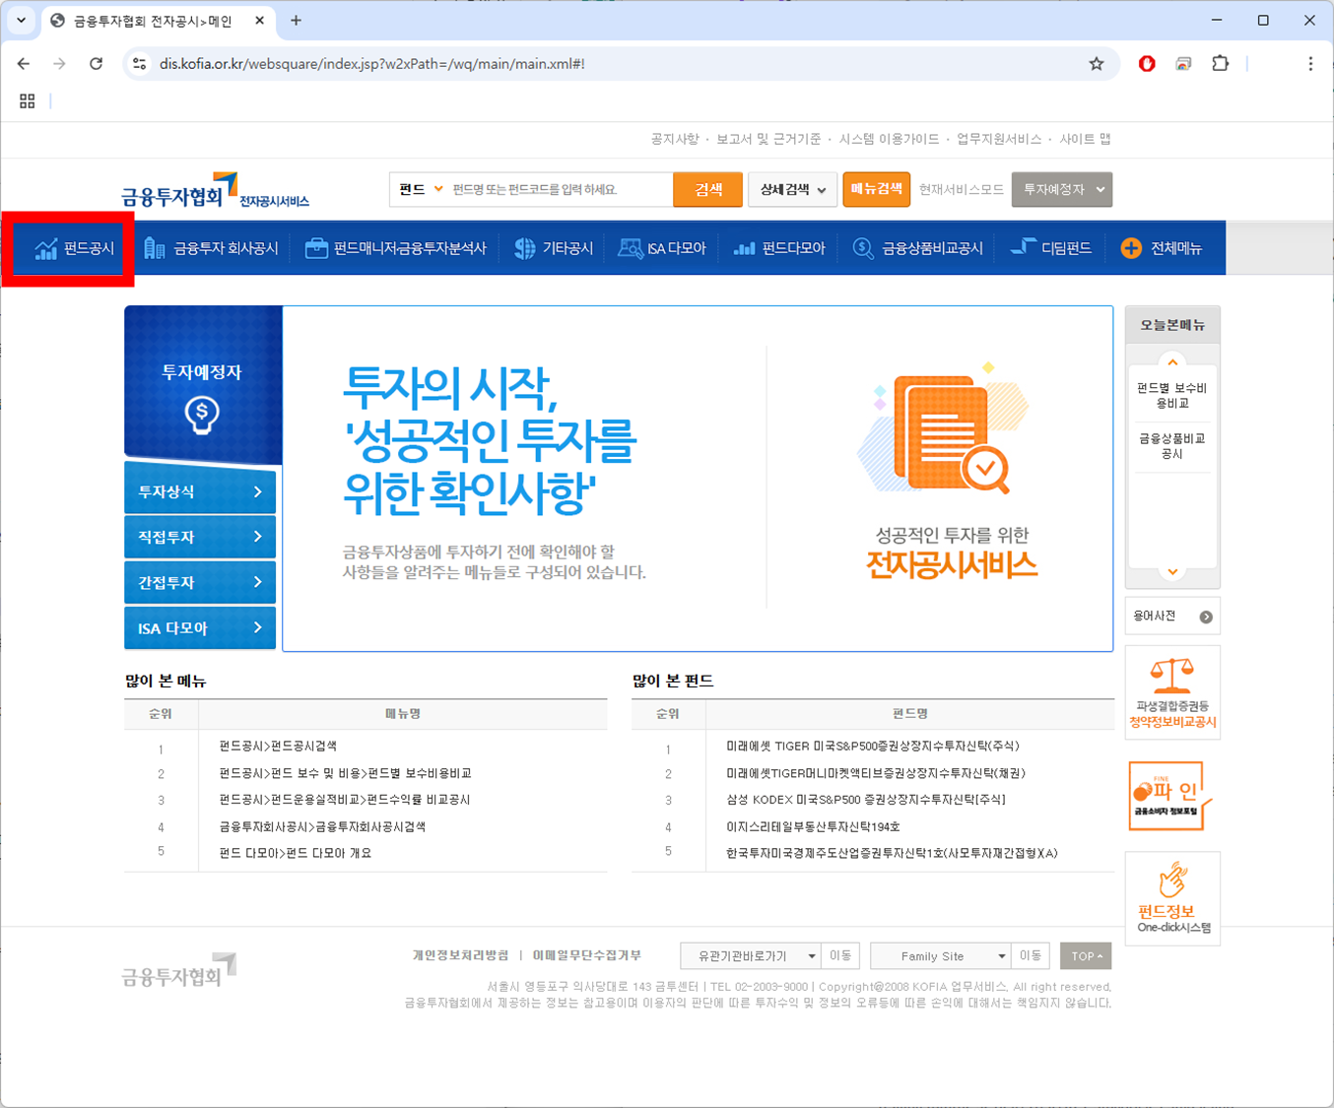Open the tab search dropdown arrow
1334x1108 pixels.
[x=21, y=21]
